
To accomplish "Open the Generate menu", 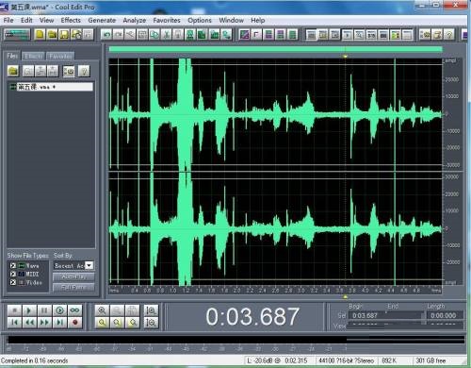I will 102,20.
